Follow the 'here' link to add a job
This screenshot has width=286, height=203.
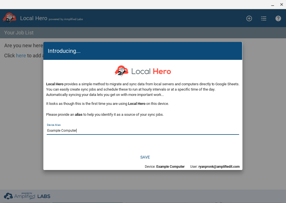(21, 56)
